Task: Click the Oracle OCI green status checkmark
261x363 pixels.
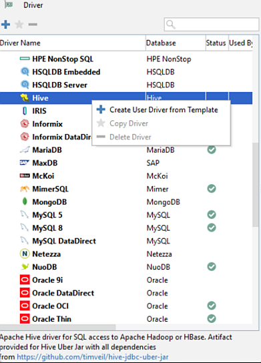Action: click(x=212, y=306)
